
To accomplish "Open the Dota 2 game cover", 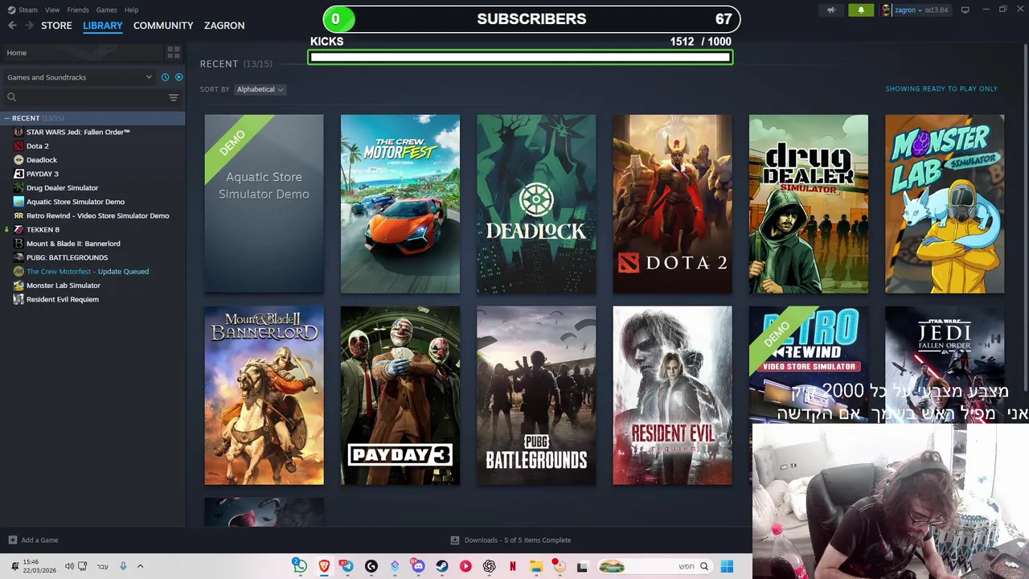I will pos(673,203).
